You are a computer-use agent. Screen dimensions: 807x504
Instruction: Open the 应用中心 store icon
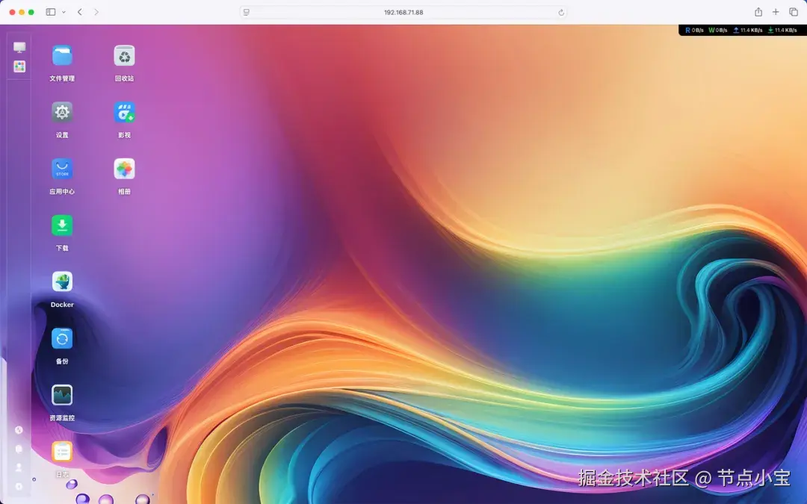pos(62,169)
